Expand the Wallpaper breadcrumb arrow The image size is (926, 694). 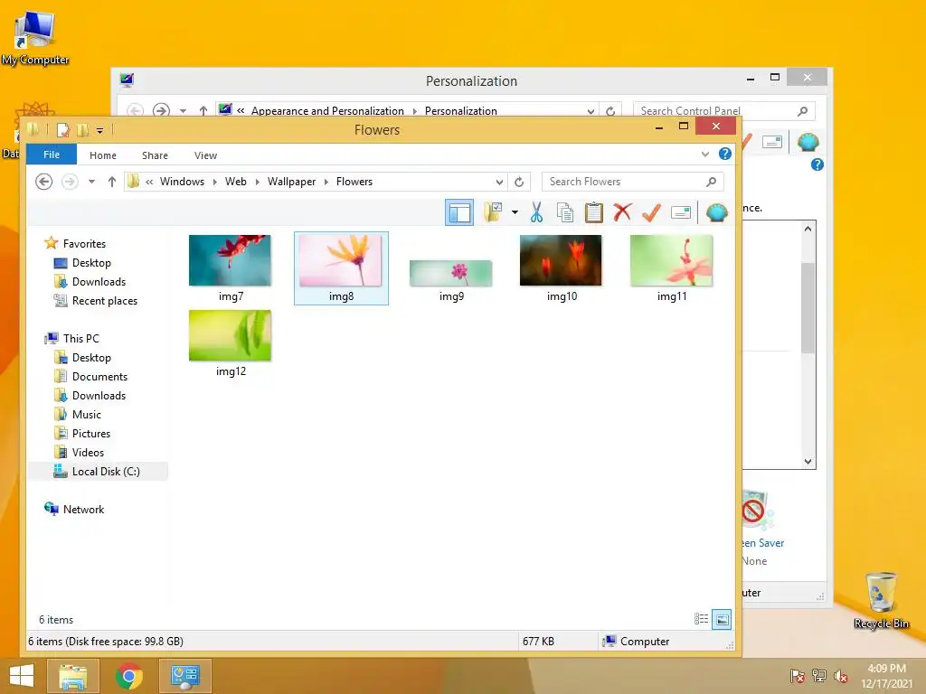[x=326, y=182]
